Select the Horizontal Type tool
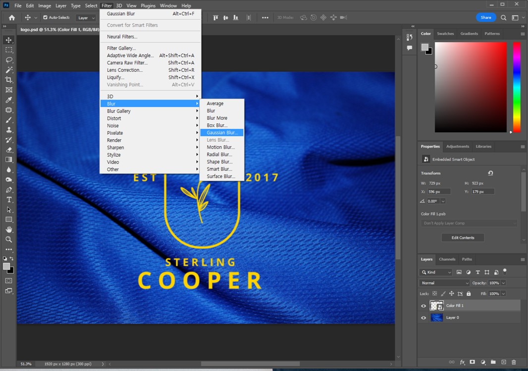The width and height of the screenshot is (528, 371). (9, 200)
